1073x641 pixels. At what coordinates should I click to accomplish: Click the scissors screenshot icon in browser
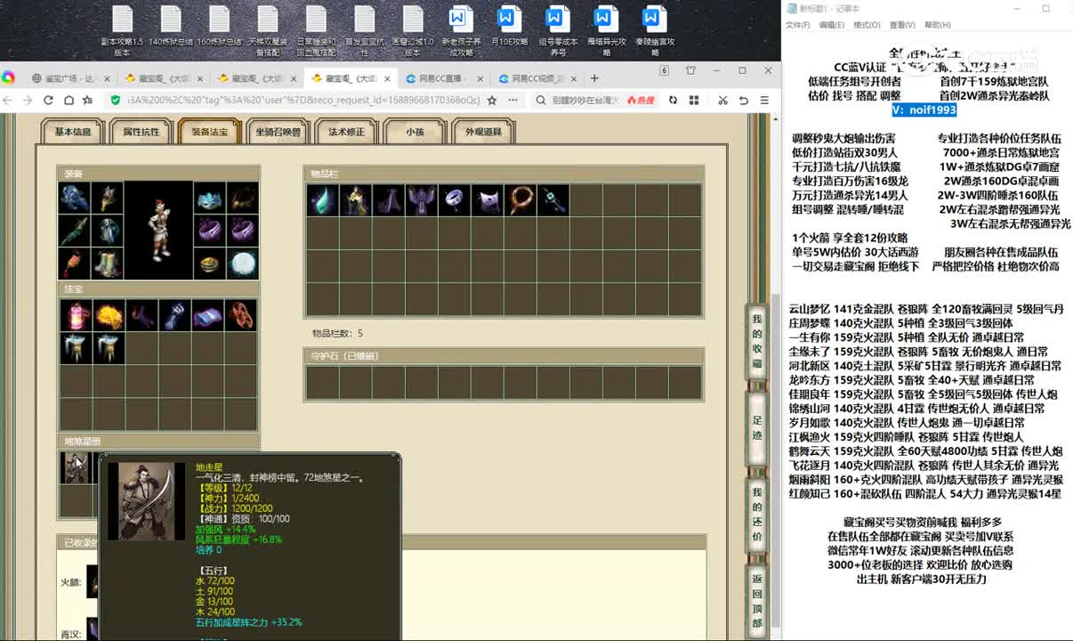coord(724,101)
